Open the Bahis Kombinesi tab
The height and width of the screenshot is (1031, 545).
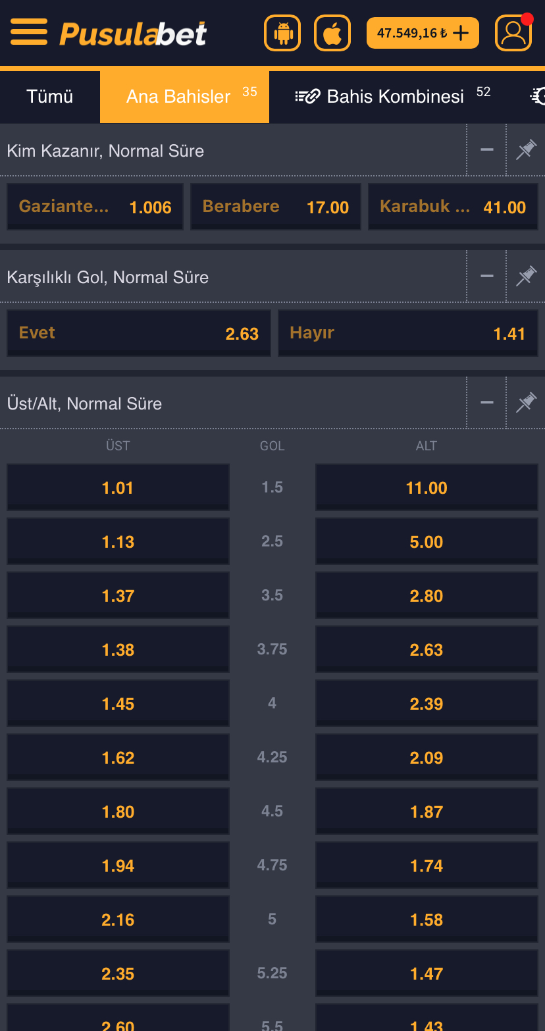392,97
